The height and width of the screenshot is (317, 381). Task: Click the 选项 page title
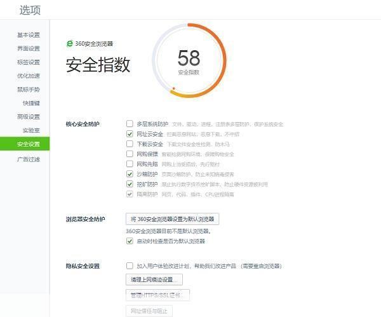point(30,10)
